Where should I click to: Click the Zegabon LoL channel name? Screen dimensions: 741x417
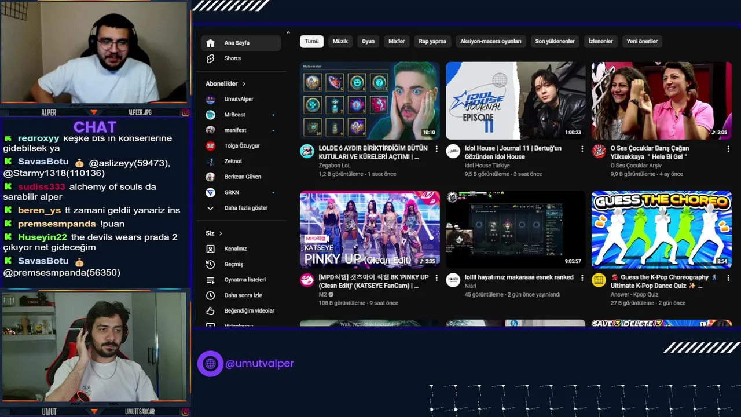click(334, 166)
